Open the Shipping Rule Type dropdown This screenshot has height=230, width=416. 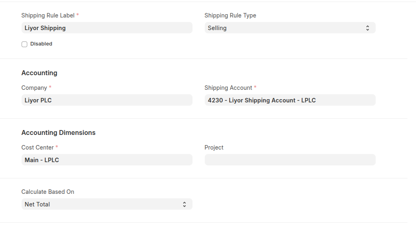(x=285, y=28)
